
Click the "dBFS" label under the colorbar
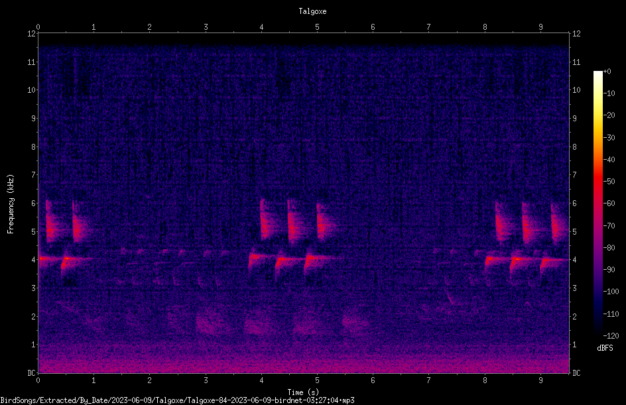[605, 348]
